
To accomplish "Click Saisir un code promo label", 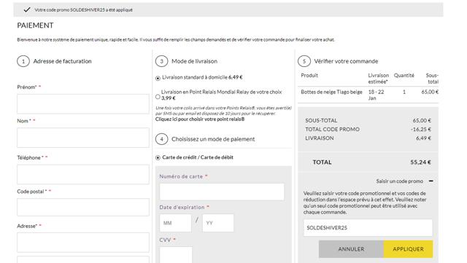I will tap(399, 181).
